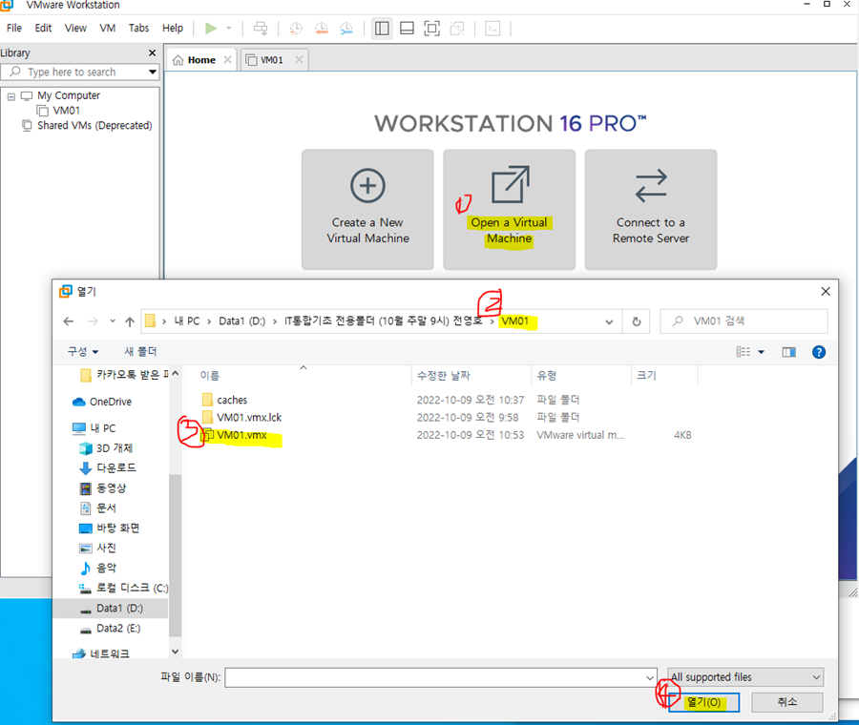The width and height of the screenshot is (859, 725).
Task: Open the Help menu
Action: (x=173, y=28)
